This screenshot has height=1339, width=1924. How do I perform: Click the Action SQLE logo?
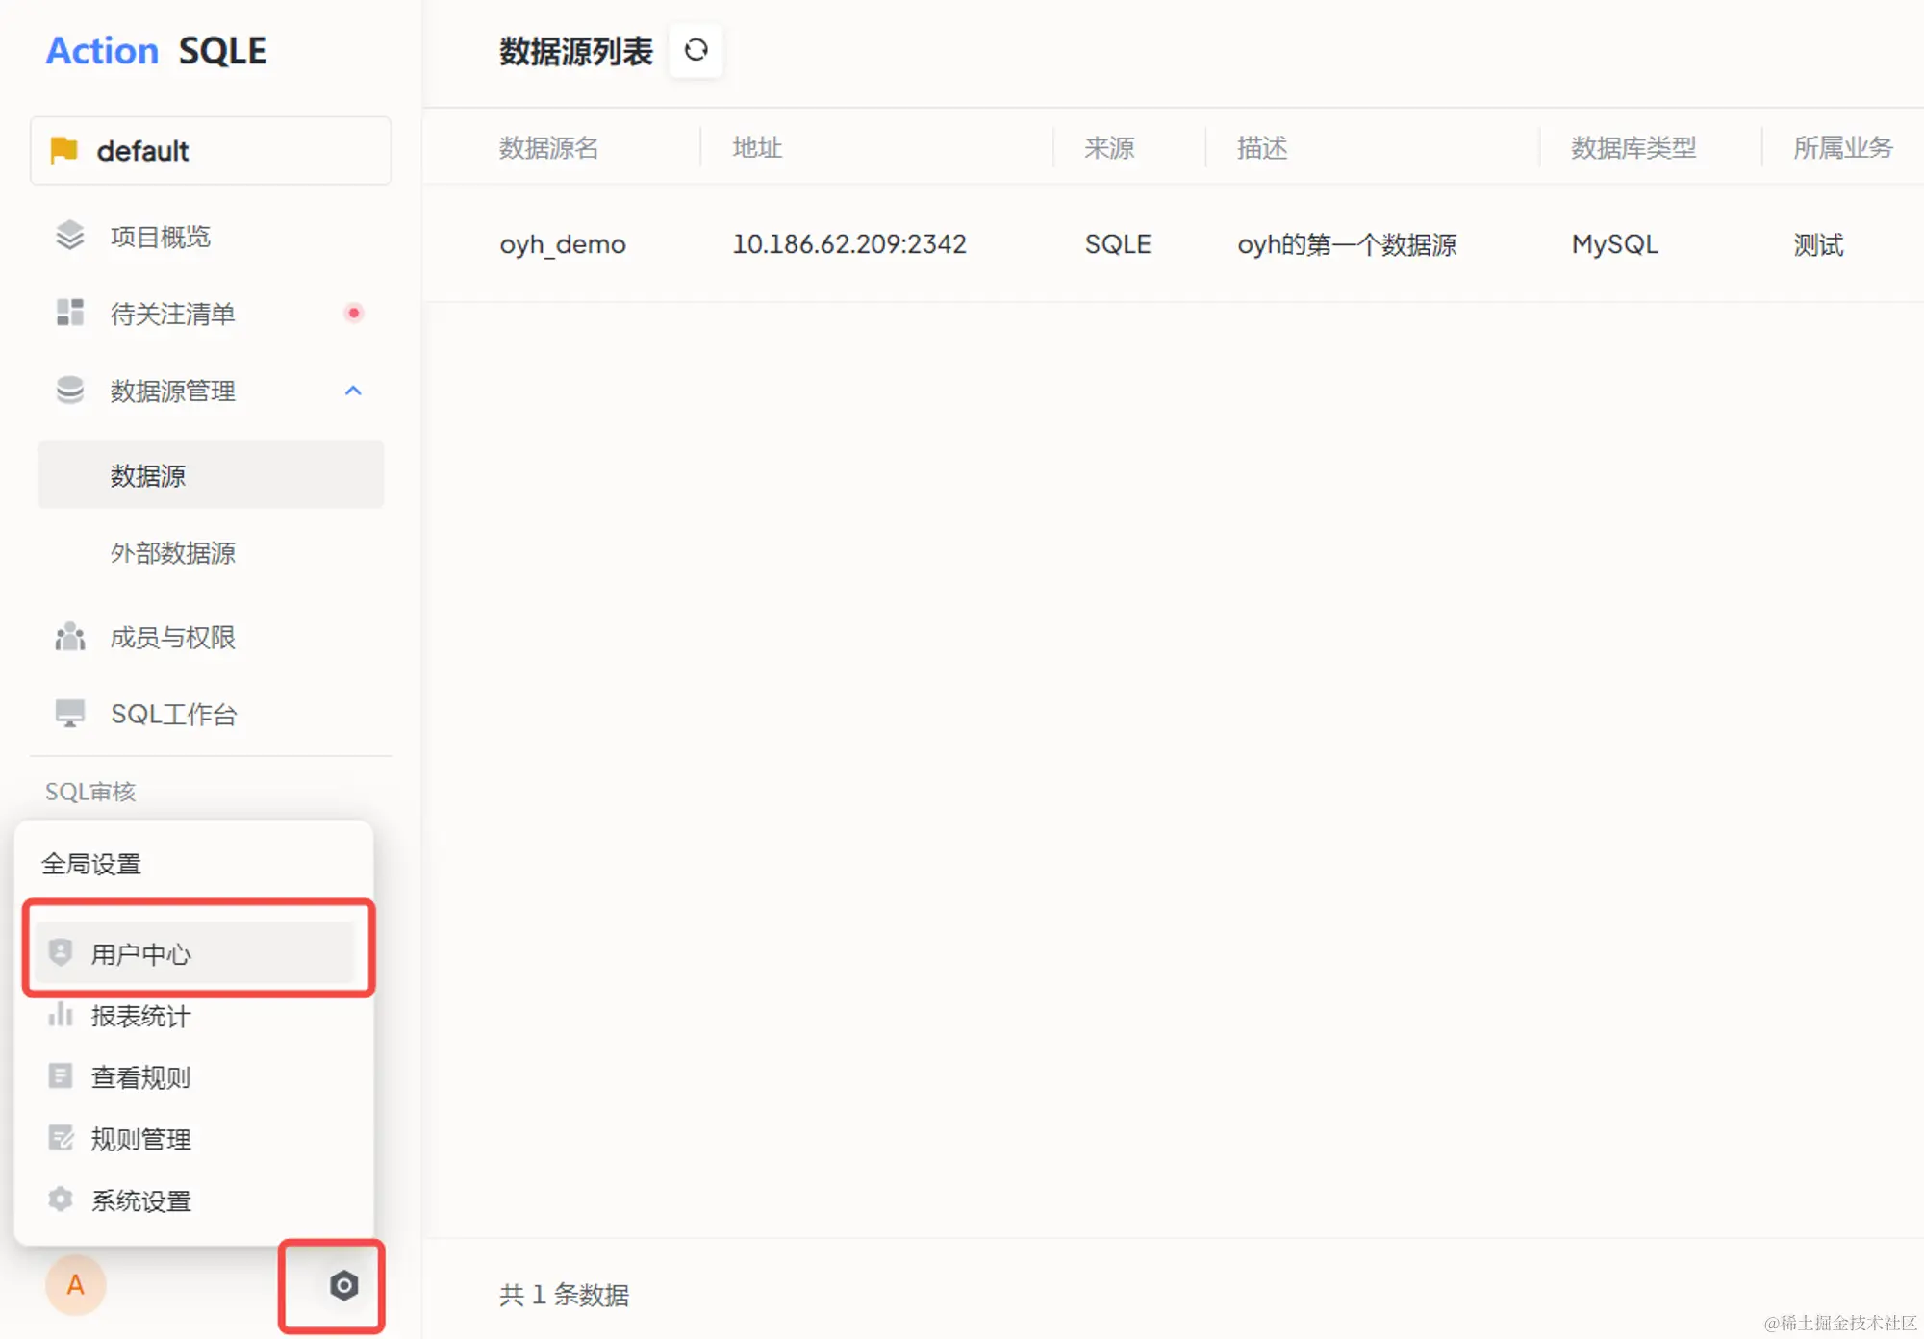[157, 51]
